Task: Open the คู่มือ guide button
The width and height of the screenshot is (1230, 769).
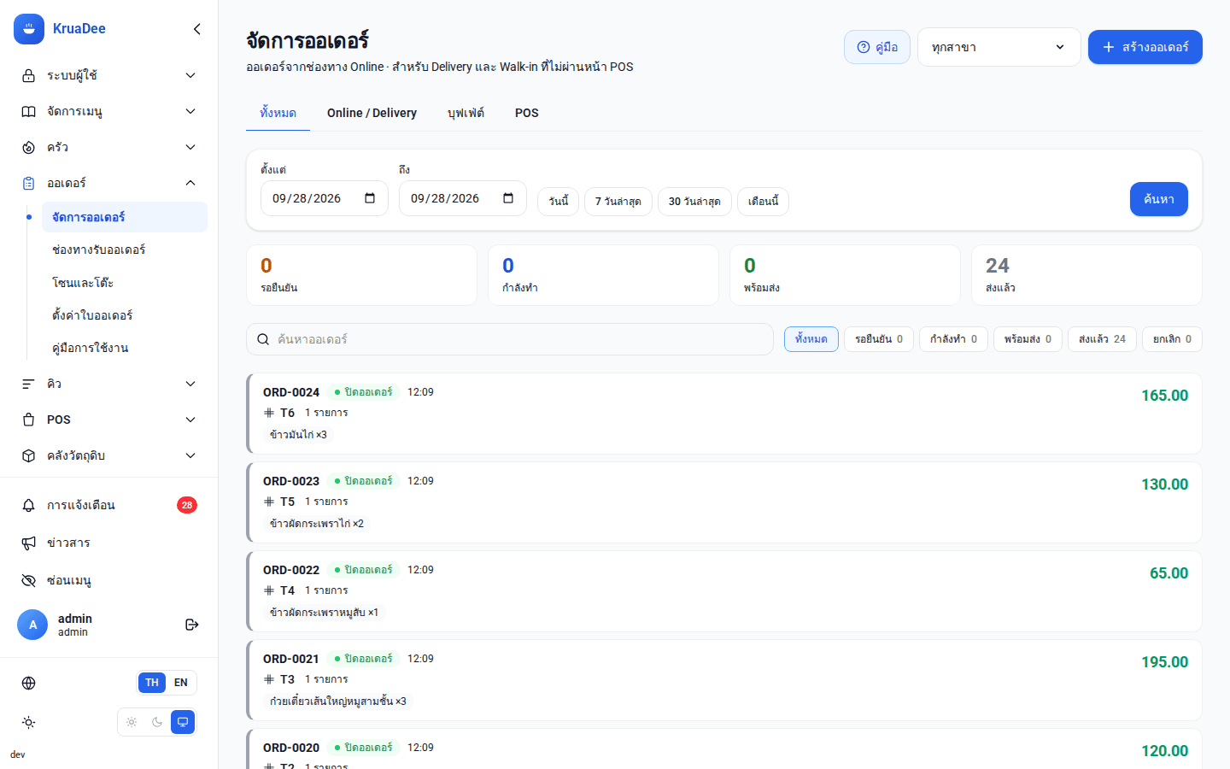Action: [877, 47]
